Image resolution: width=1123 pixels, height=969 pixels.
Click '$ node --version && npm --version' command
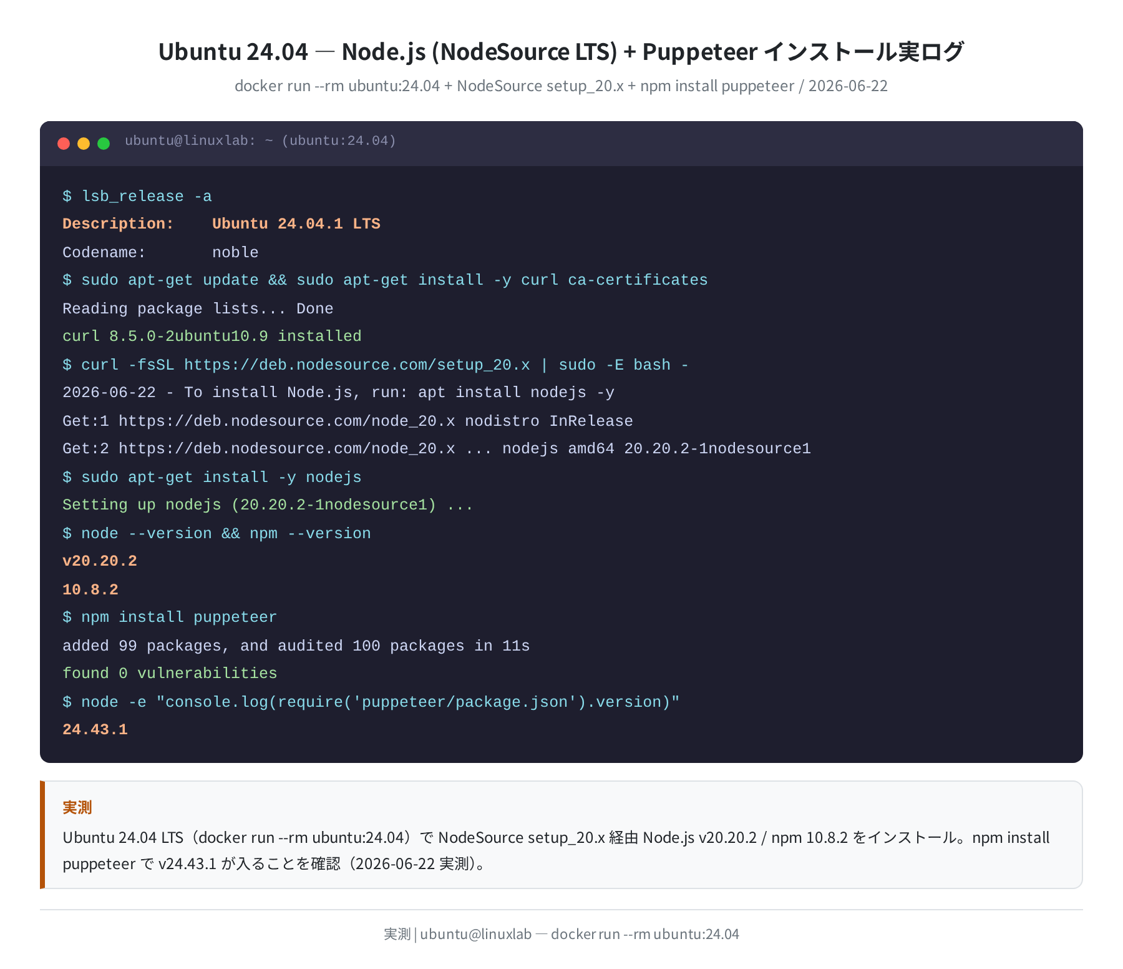point(216,533)
